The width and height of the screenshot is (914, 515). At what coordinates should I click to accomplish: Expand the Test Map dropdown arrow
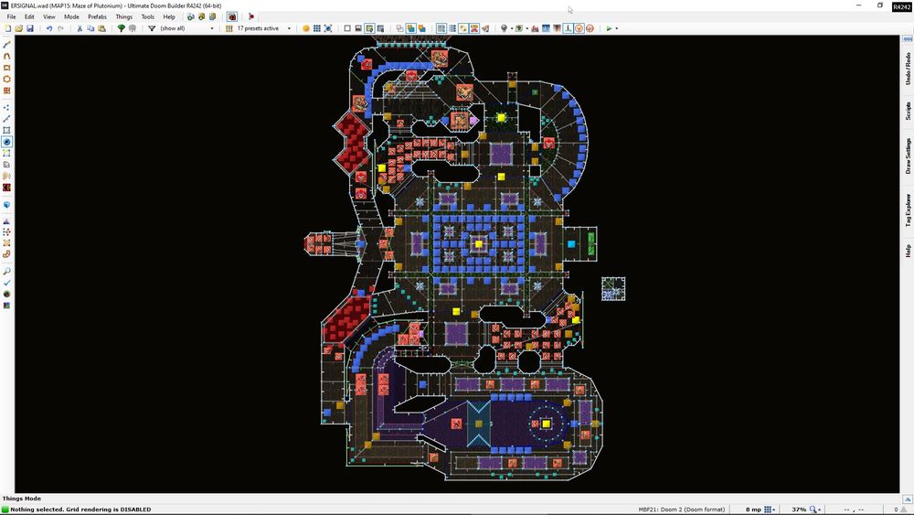point(617,28)
